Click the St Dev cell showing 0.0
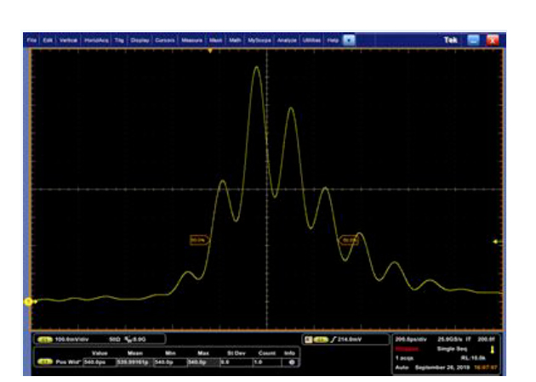536x382 pixels. [x=237, y=362]
